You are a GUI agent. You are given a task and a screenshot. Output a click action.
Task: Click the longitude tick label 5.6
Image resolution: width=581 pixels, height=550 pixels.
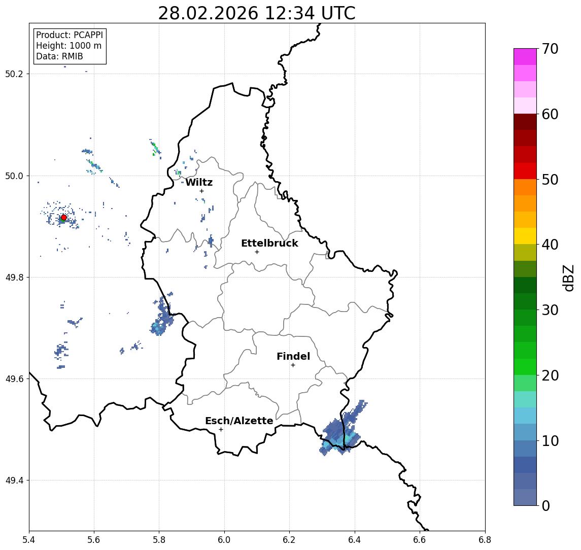pyautogui.click(x=94, y=540)
